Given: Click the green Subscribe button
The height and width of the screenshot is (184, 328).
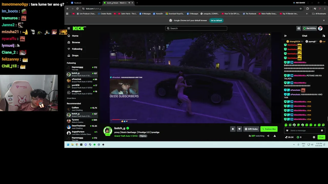Looking at the screenshot, I should point(269,129).
